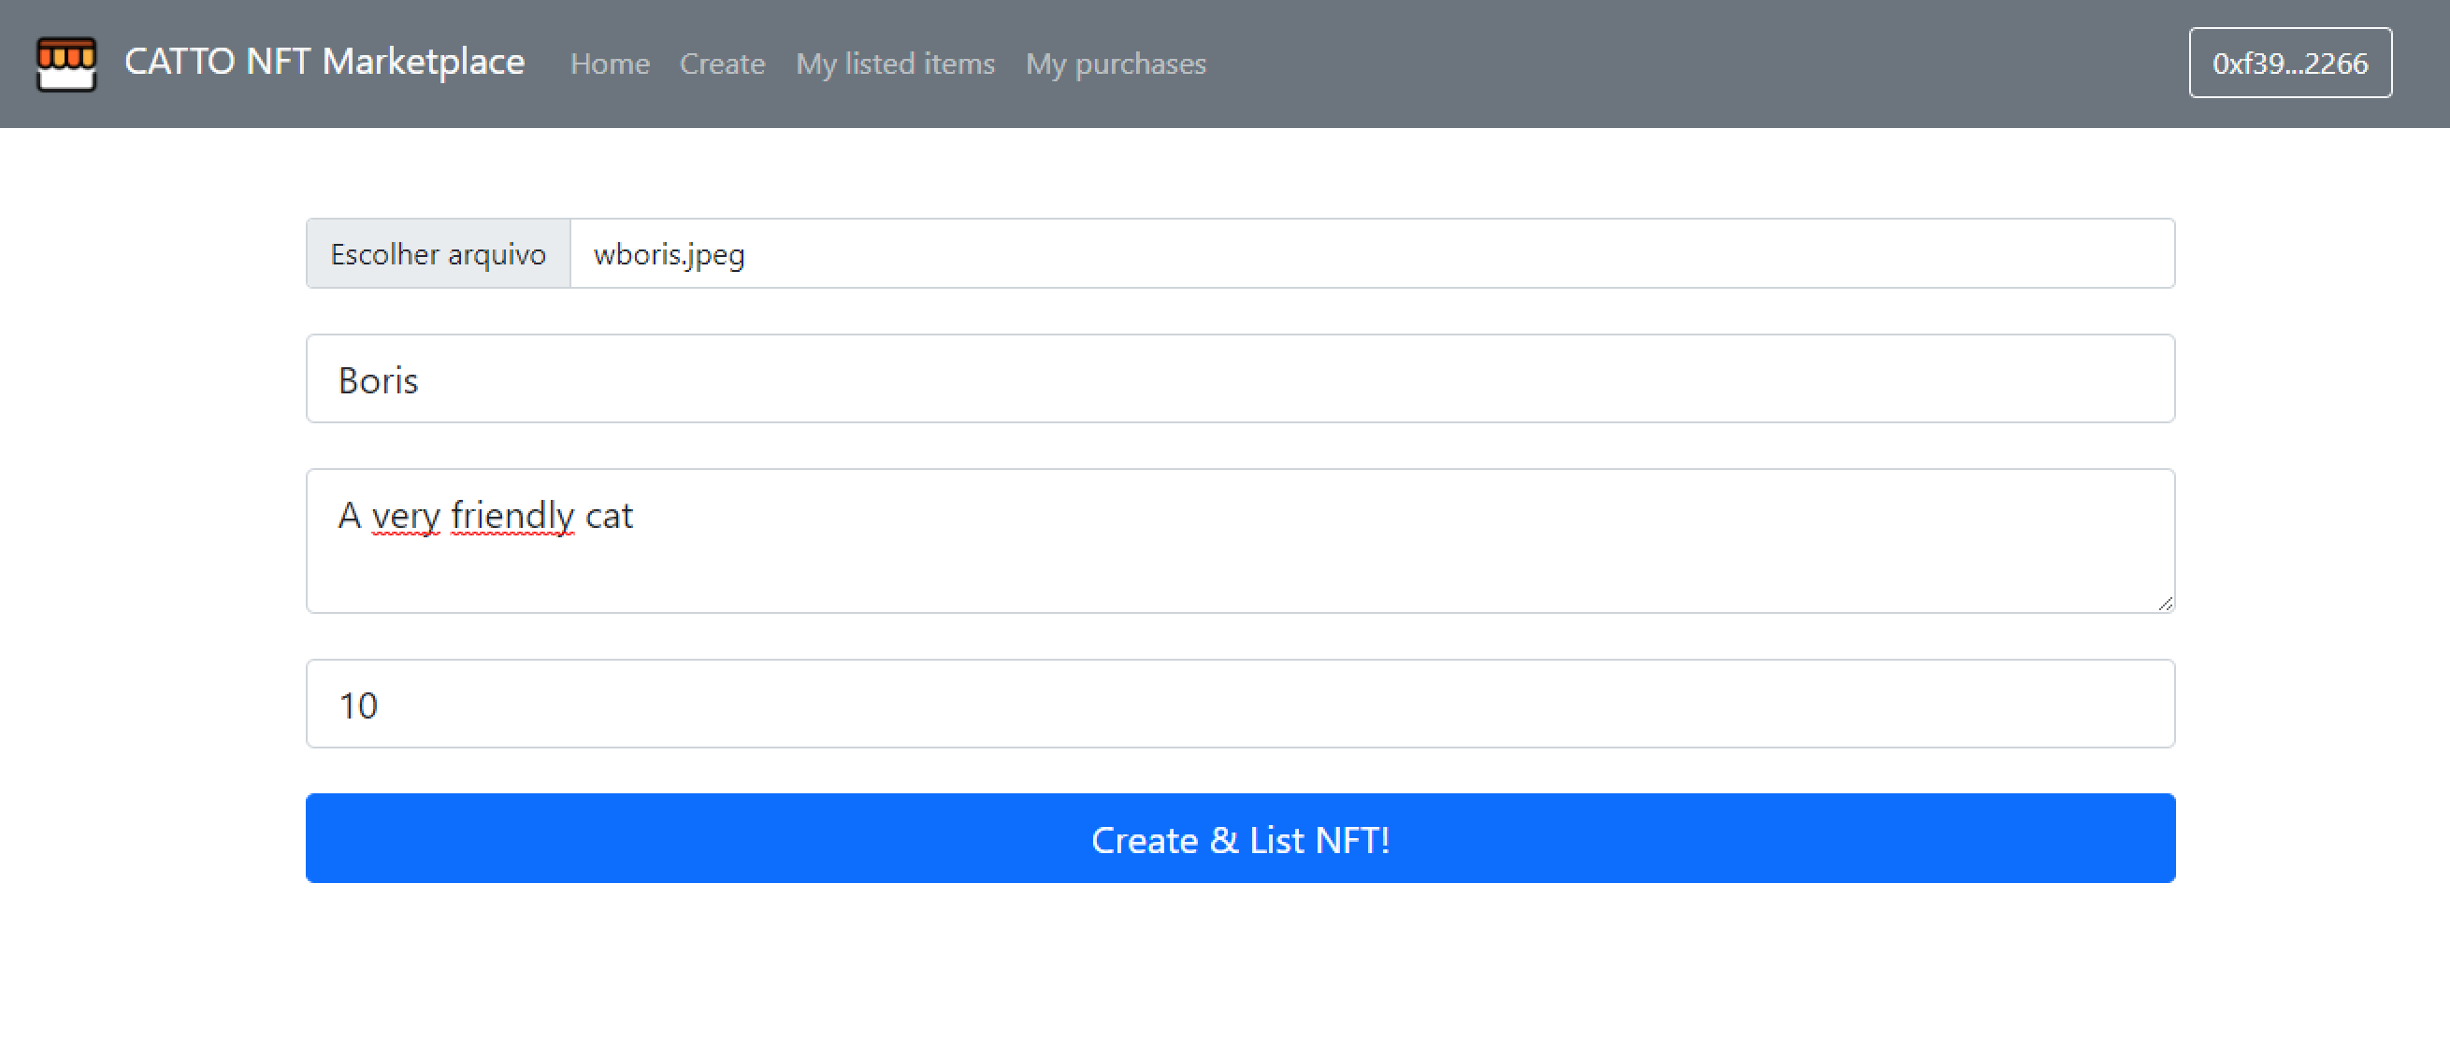Click the letter A starting the description

coord(349,516)
